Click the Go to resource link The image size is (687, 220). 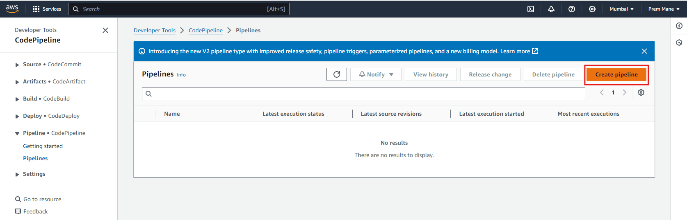(x=42, y=199)
